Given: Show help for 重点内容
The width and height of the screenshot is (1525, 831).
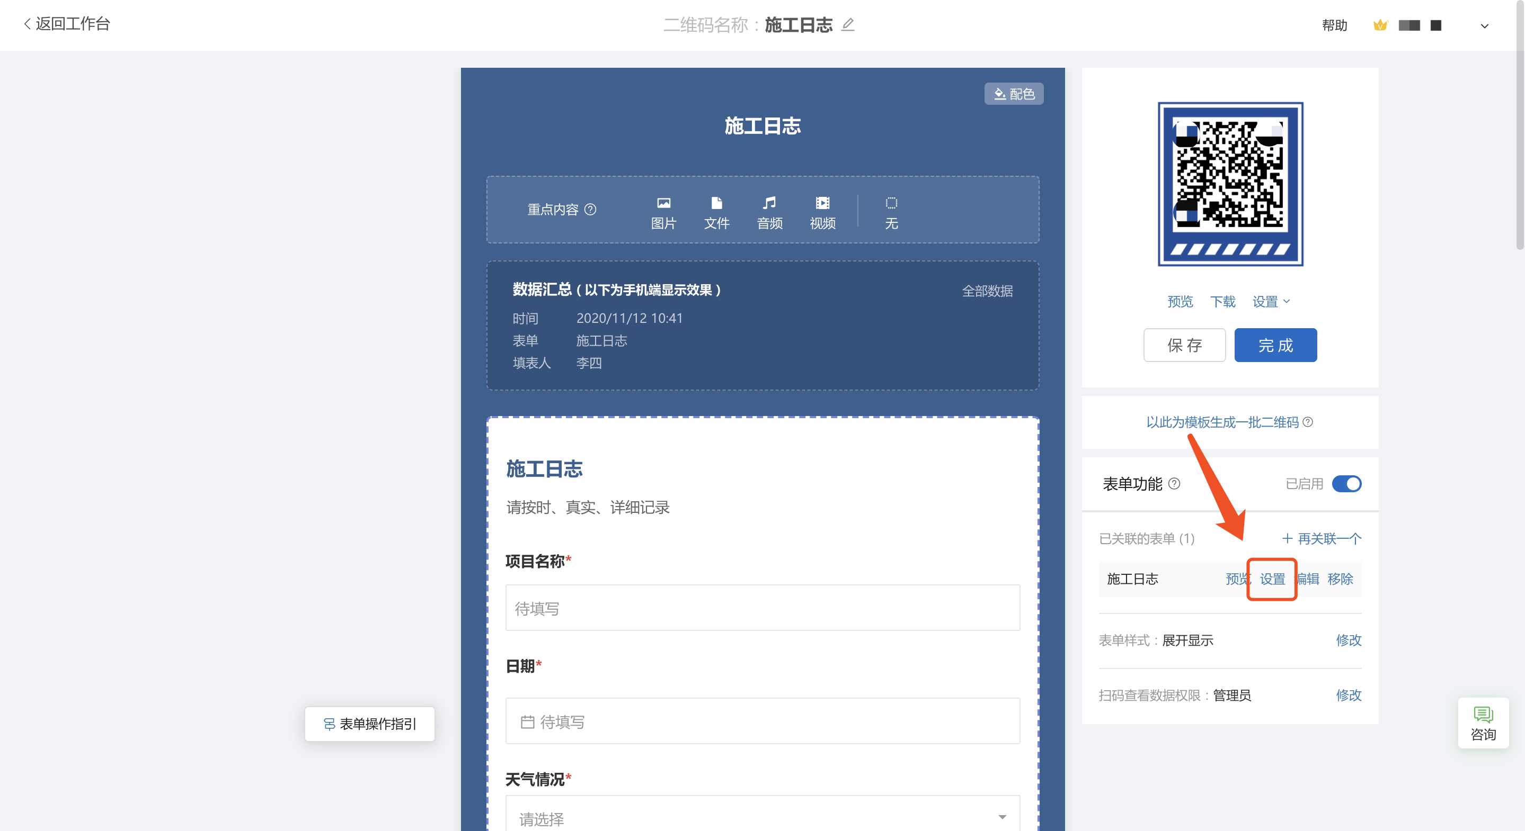Looking at the screenshot, I should (590, 210).
